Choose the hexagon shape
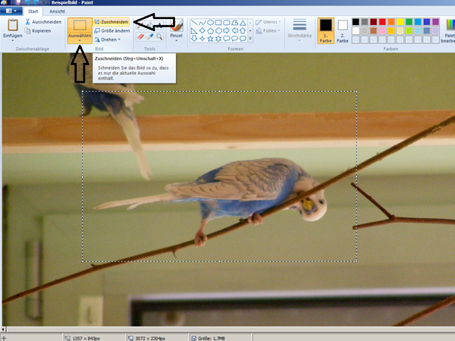455x341 pixels. (218, 30)
